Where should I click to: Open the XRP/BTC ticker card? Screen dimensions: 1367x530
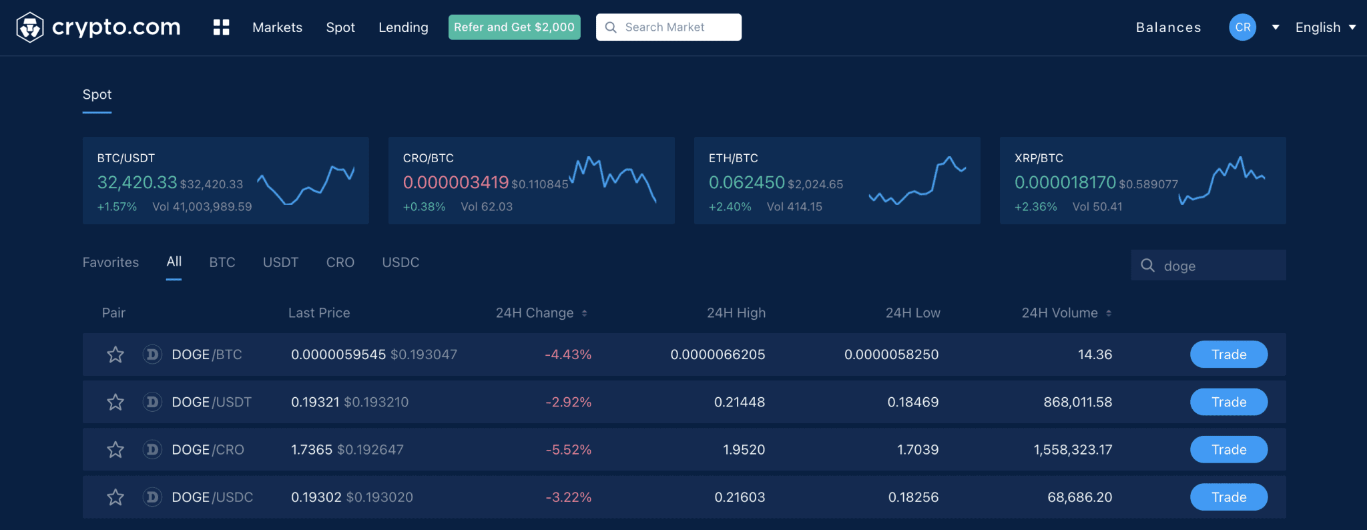[1143, 180]
